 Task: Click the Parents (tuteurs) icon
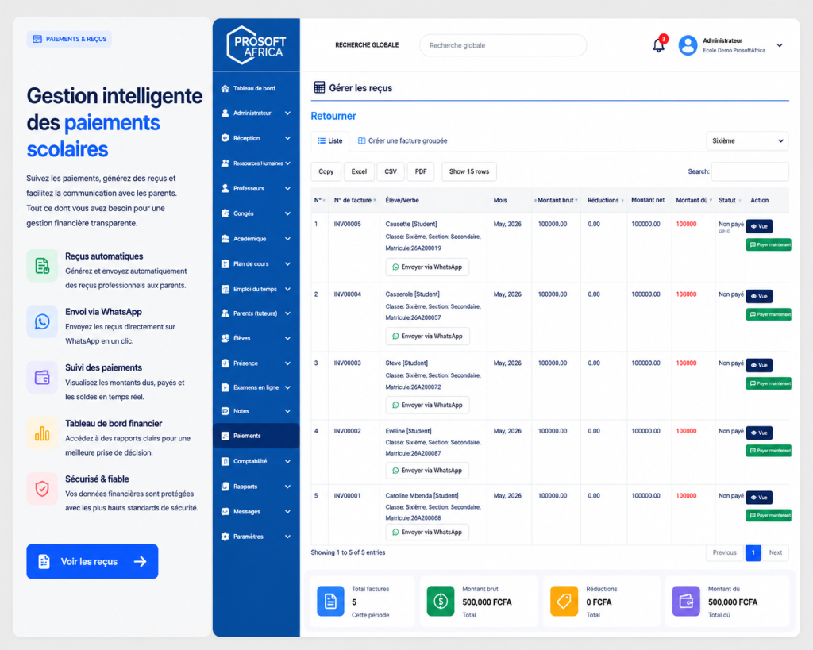tap(225, 313)
